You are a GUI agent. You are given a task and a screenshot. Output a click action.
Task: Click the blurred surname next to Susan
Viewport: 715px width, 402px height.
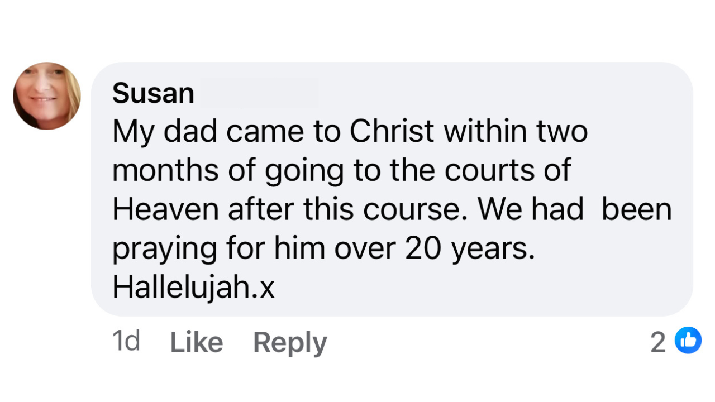coord(259,93)
